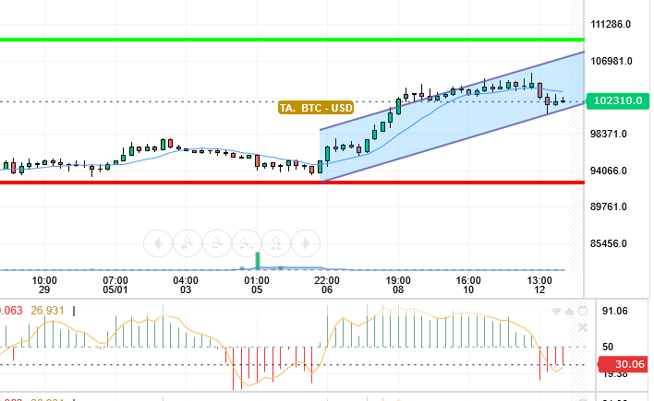This screenshot has height=401, width=654.
Task: Close the indicator pane with X
Action: click(583, 327)
